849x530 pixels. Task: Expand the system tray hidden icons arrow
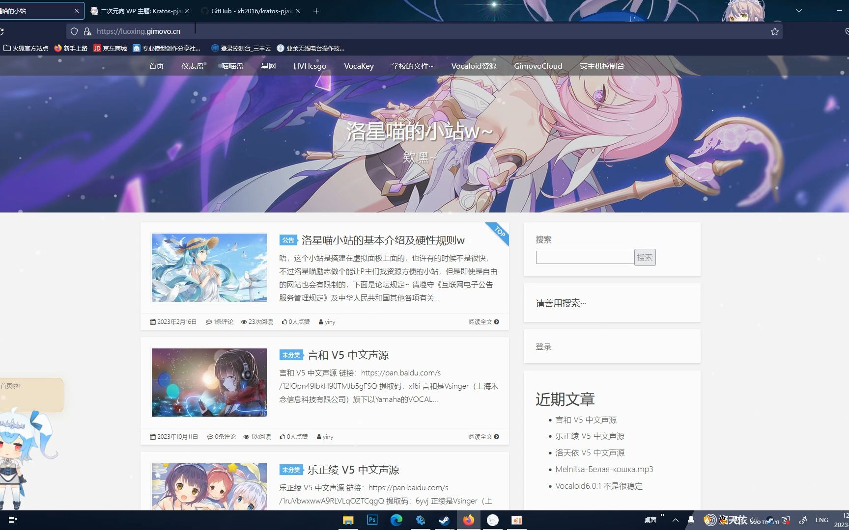pos(676,520)
